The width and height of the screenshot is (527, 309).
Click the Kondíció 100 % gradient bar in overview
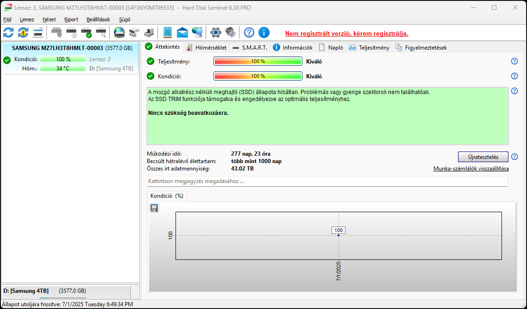[258, 76]
